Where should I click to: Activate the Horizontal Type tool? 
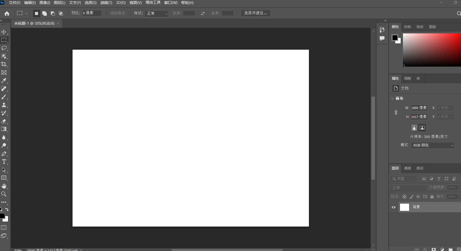[x=4, y=162]
